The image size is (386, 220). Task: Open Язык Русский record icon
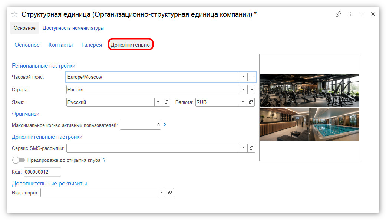point(166,102)
